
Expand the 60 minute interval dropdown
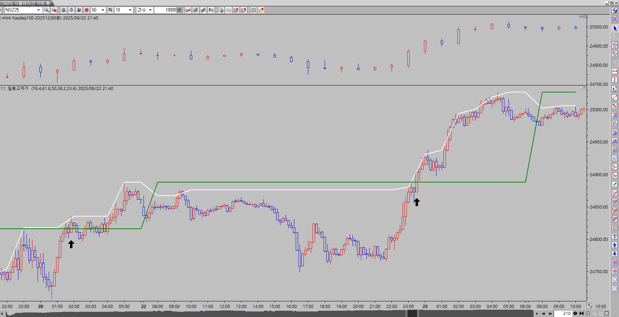click(103, 10)
